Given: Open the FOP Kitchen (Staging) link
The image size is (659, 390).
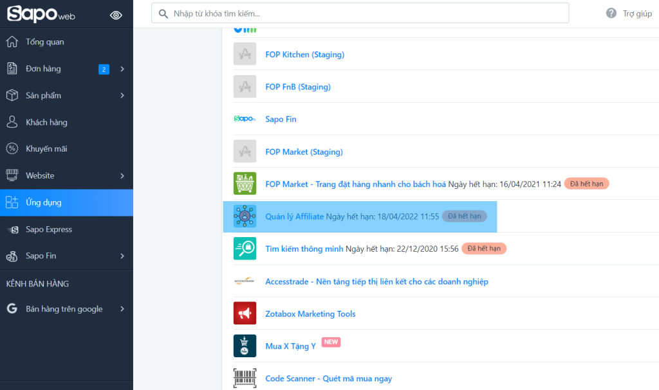Looking at the screenshot, I should (306, 54).
